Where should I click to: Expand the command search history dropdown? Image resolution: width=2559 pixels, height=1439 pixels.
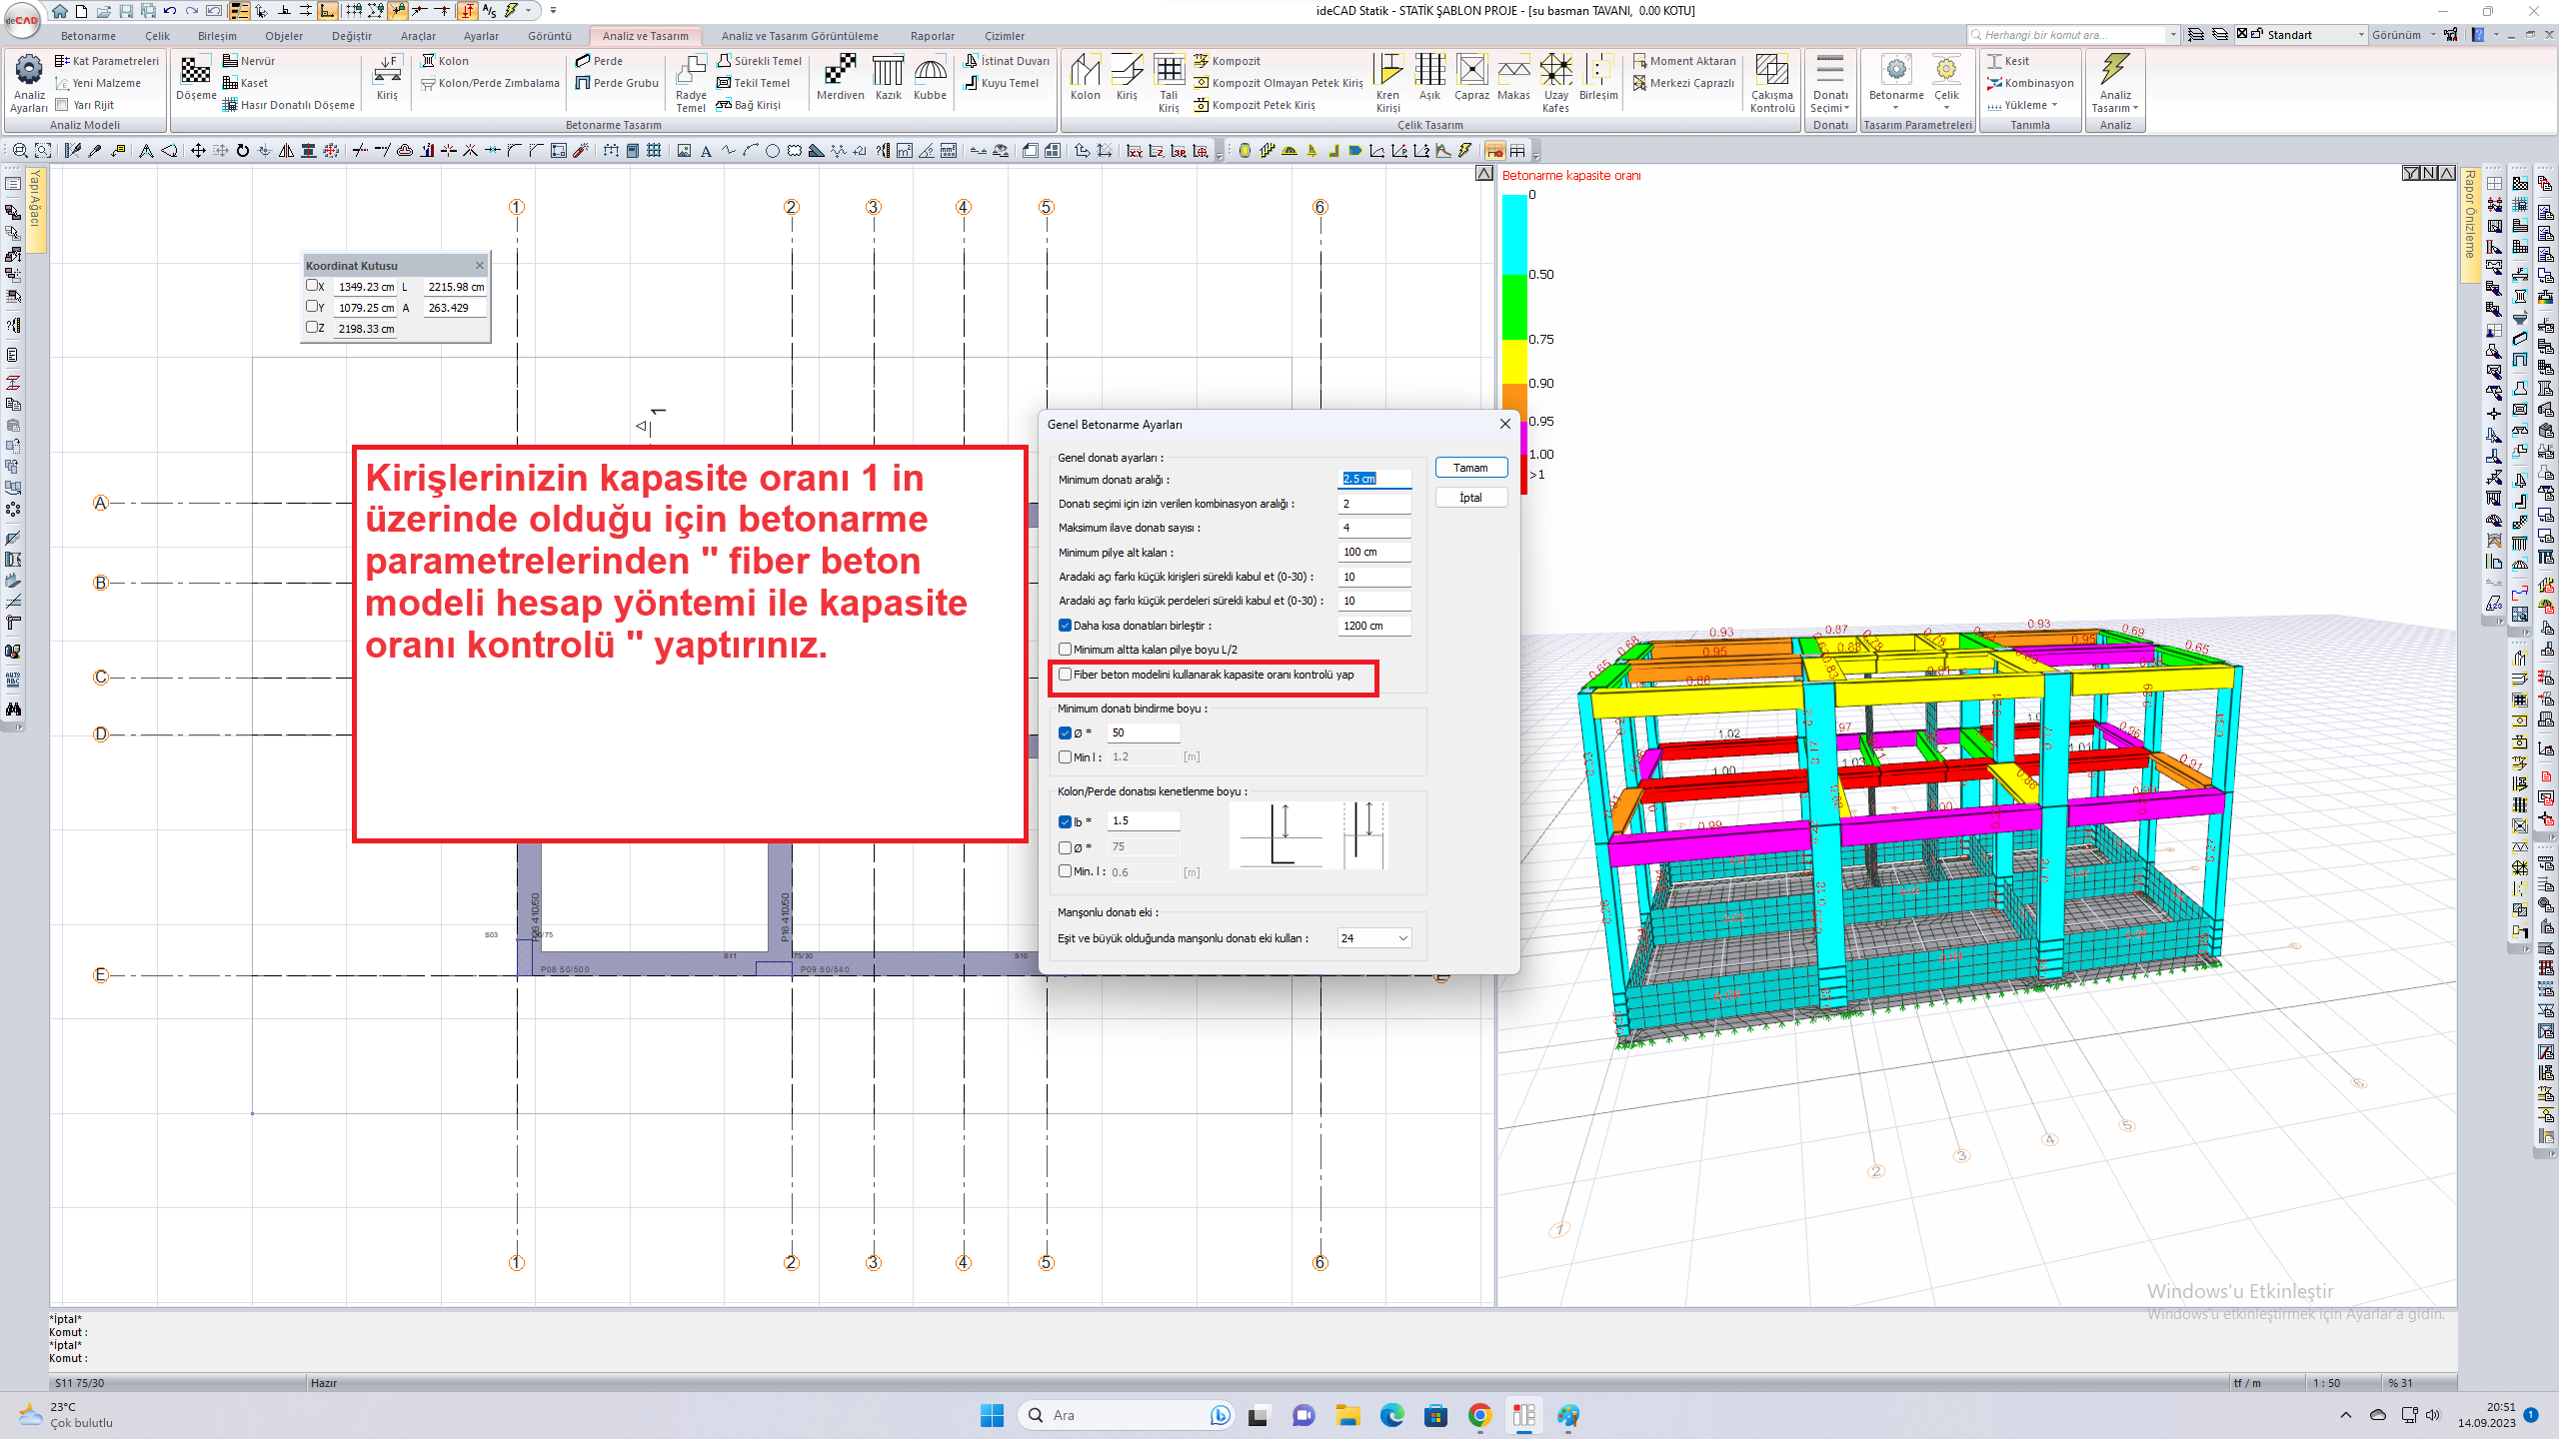(x=2172, y=35)
